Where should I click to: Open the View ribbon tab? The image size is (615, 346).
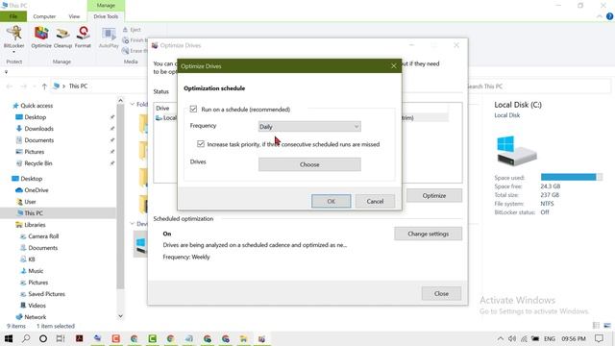click(x=74, y=16)
